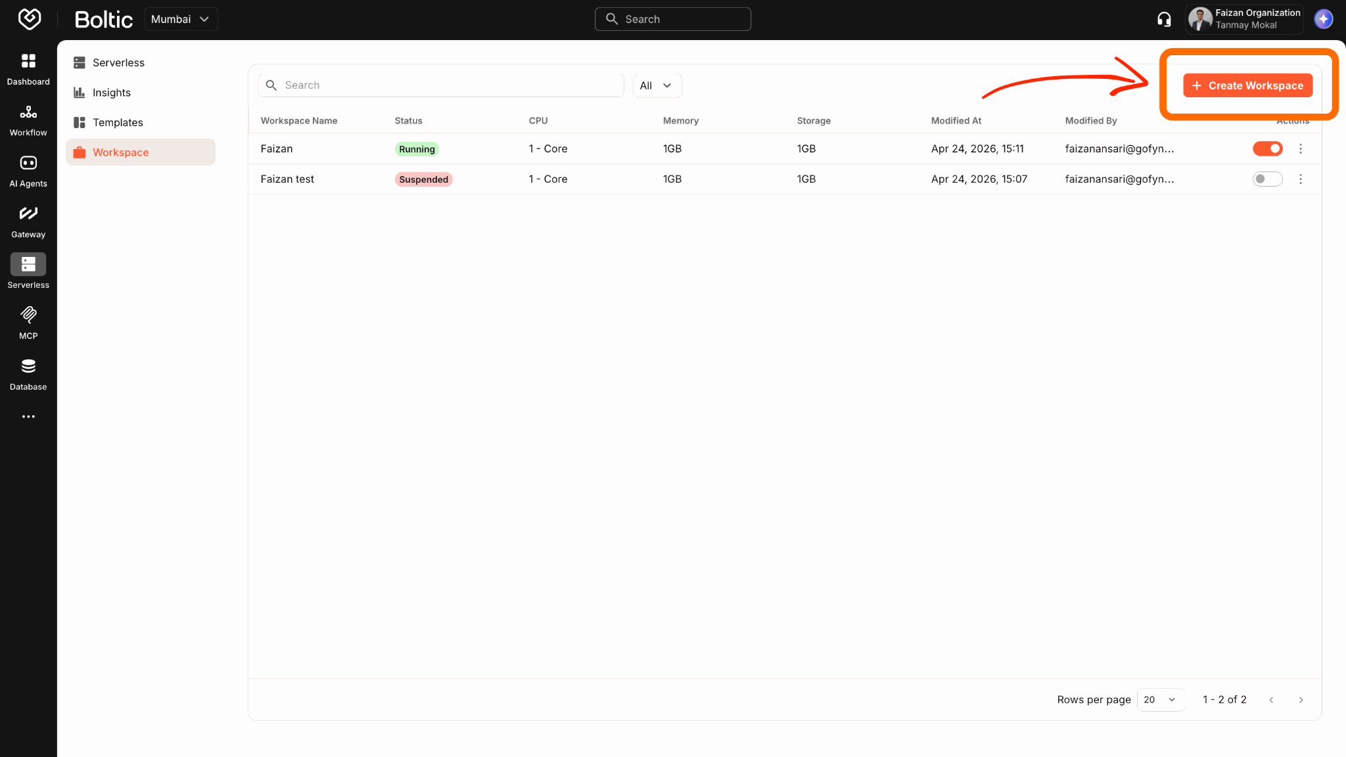Expand the Mumbai region dropdown
Screen dimensions: 1346x757
click(x=181, y=19)
